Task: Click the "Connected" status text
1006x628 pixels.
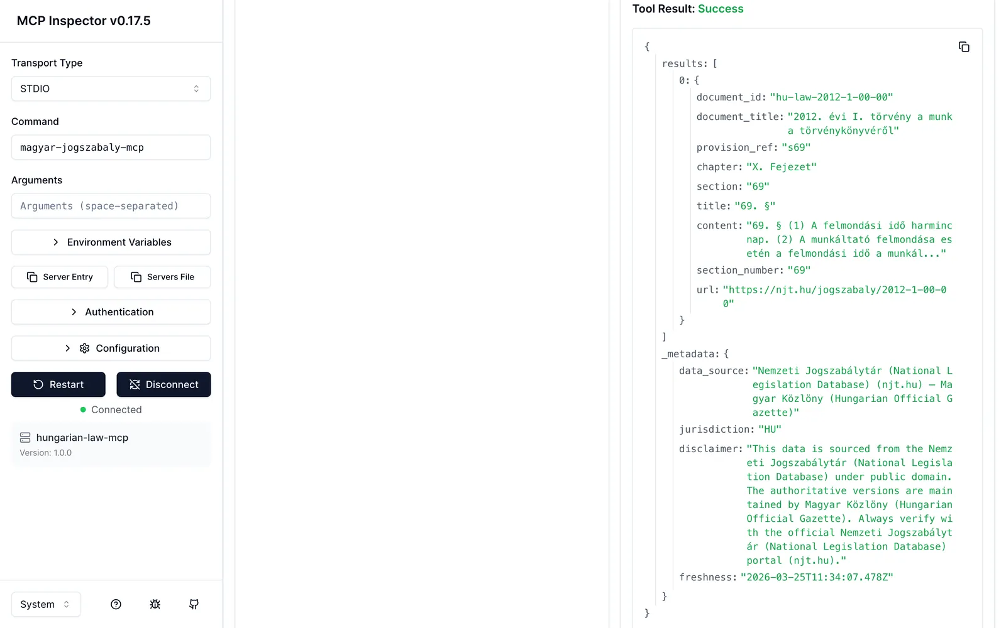Action: [116, 409]
